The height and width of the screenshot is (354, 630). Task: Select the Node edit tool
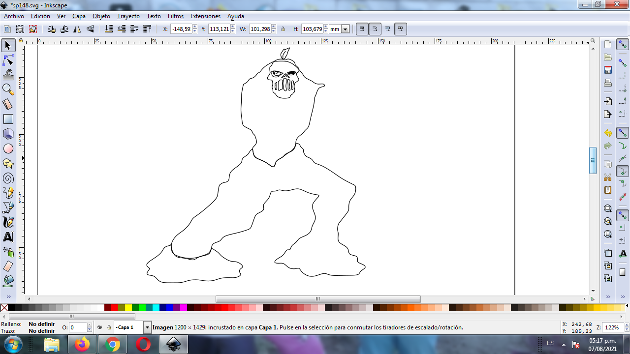(x=8, y=60)
